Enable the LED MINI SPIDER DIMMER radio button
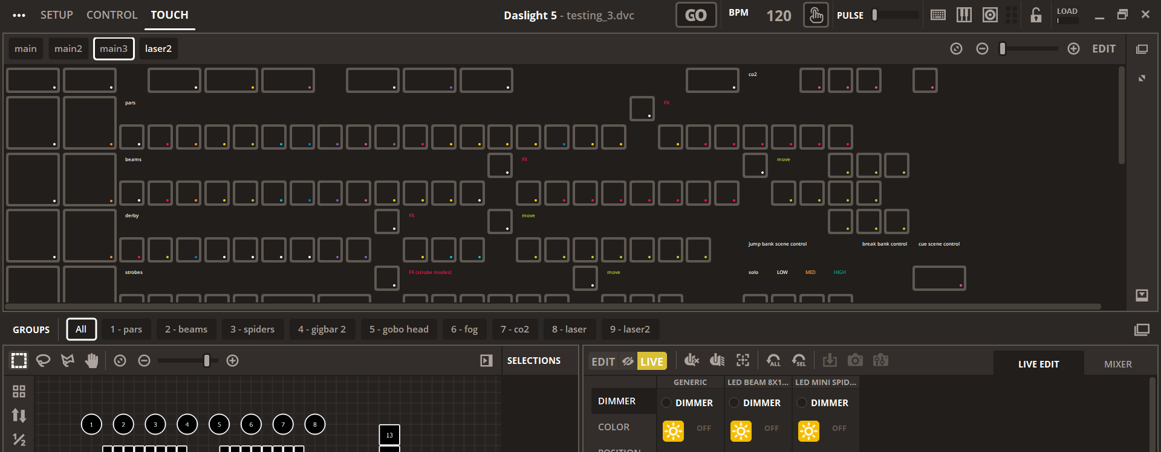 point(802,403)
